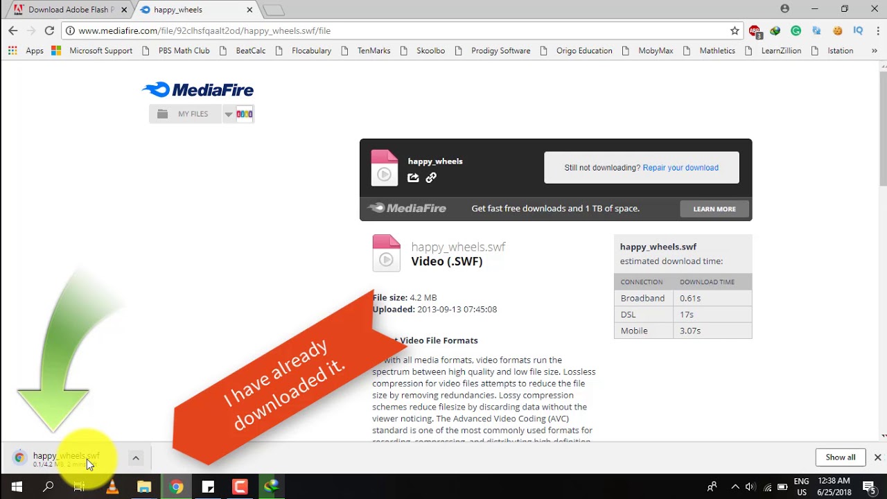This screenshot has width=887, height=499.
Task: Open the Istation bookmark
Action: (x=832, y=51)
